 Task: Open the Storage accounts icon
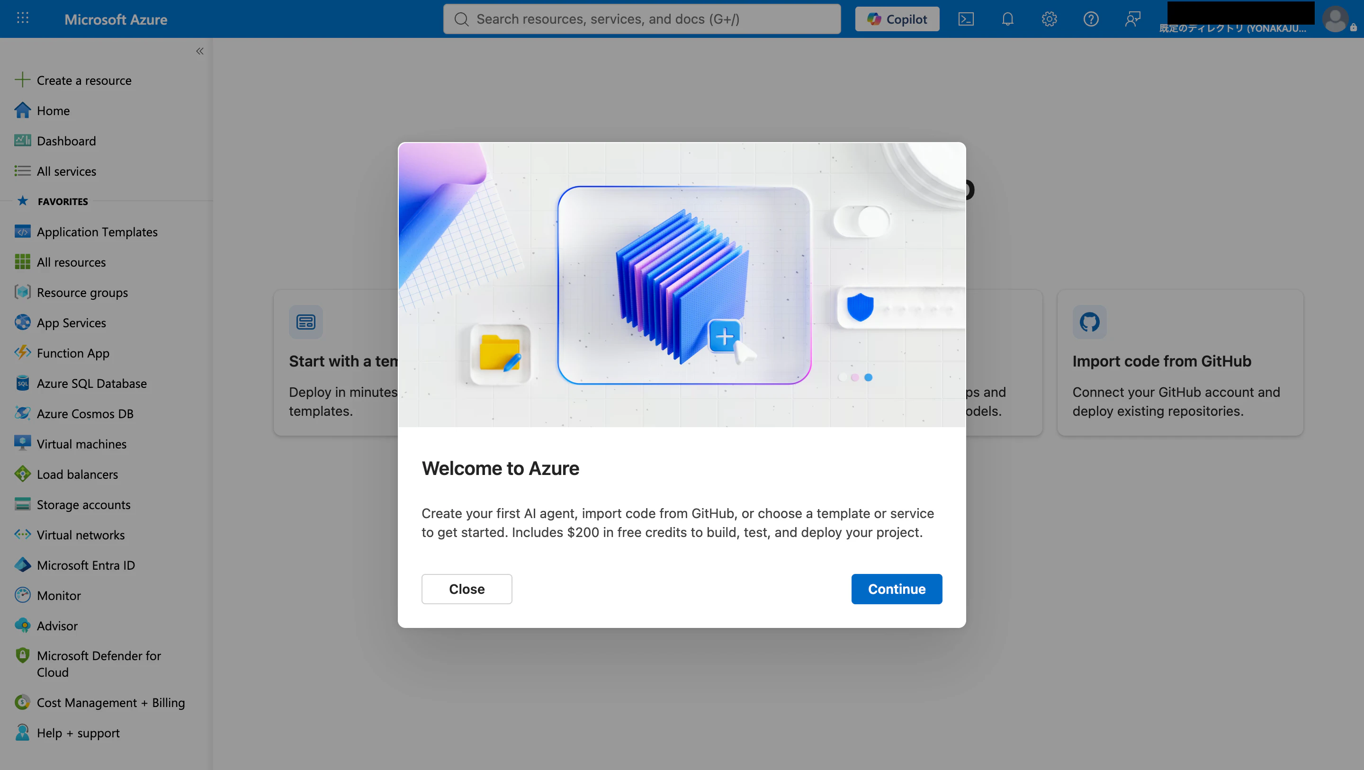tap(22, 503)
